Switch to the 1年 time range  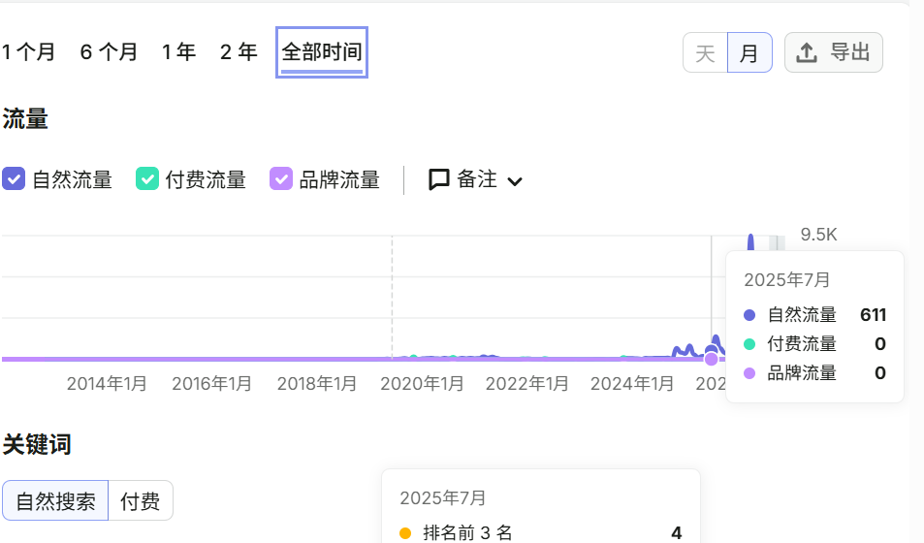(x=178, y=52)
